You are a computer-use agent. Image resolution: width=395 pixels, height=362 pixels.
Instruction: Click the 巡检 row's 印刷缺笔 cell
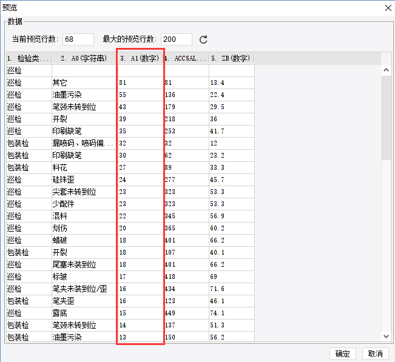pos(84,131)
